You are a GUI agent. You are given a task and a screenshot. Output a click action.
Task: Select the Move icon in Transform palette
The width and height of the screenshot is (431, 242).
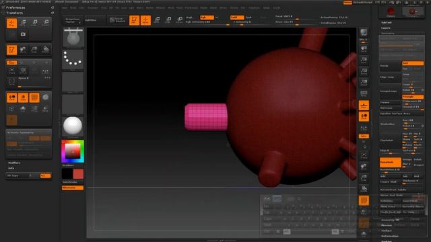[x=24, y=23]
